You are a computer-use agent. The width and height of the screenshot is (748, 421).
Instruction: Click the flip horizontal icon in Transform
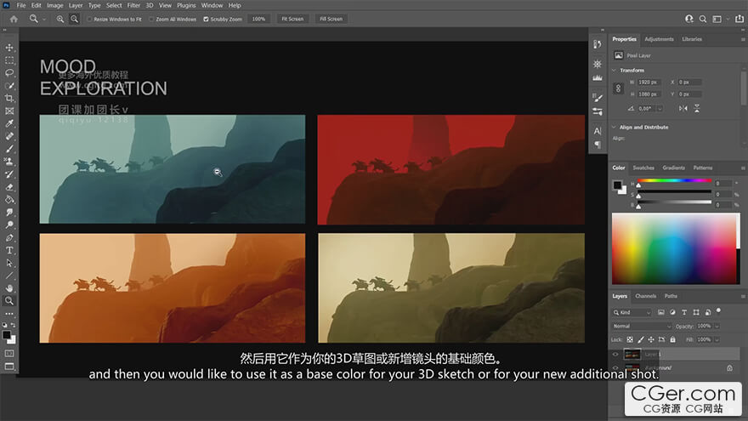pyautogui.click(x=685, y=108)
